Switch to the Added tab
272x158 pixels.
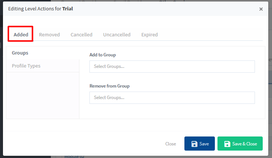21,34
